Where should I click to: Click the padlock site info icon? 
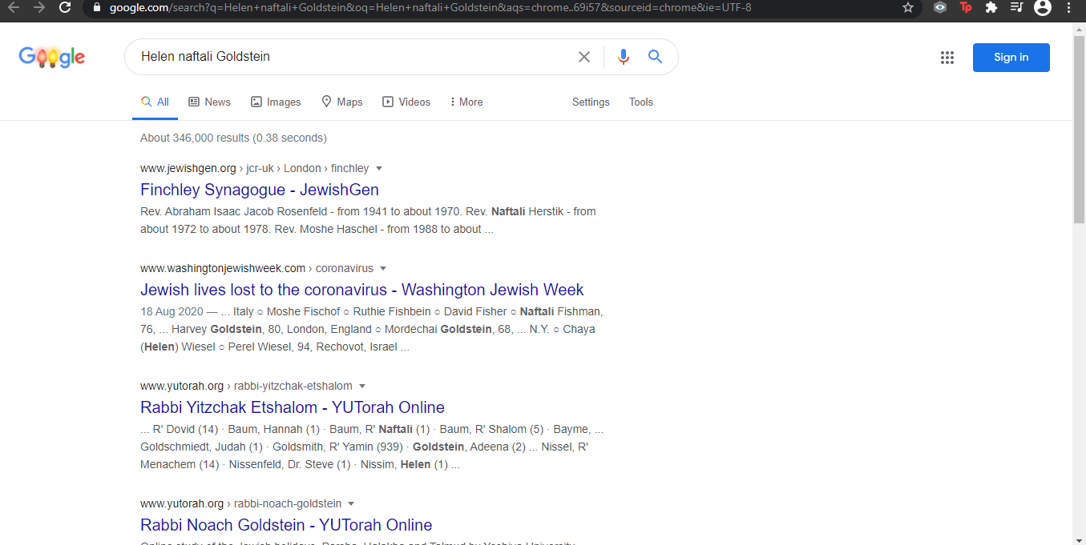point(97,7)
